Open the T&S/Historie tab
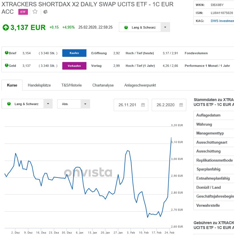 pos(71,85)
